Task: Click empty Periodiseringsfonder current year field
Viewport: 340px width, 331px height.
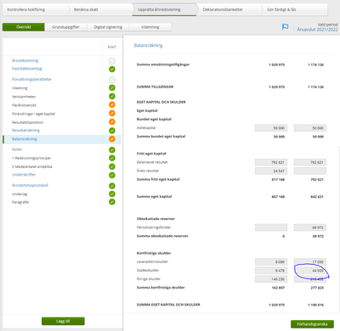Action: coord(271,227)
